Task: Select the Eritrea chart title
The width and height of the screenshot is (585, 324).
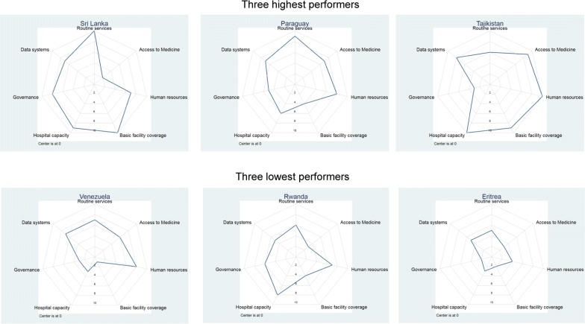Action: (x=491, y=197)
